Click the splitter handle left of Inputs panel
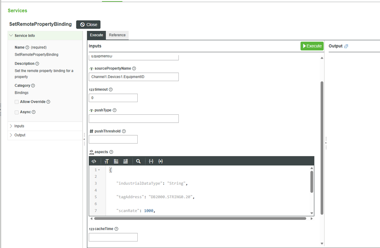This screenshot has width=380, height=248. [x=84, y=139]
